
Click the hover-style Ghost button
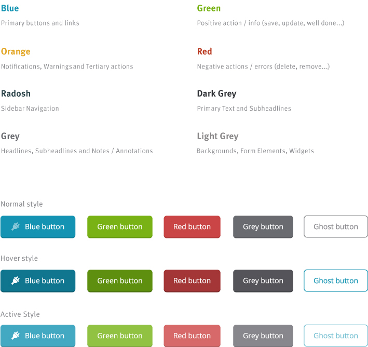point(336,281)
